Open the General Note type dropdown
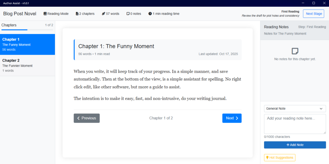The width and height of the screenshot is (329, 164). click(295, 109)
